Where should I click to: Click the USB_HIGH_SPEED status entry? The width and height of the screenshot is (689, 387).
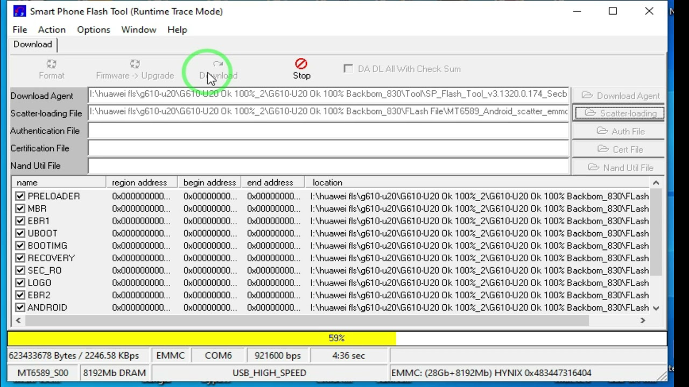click(269, 373)
